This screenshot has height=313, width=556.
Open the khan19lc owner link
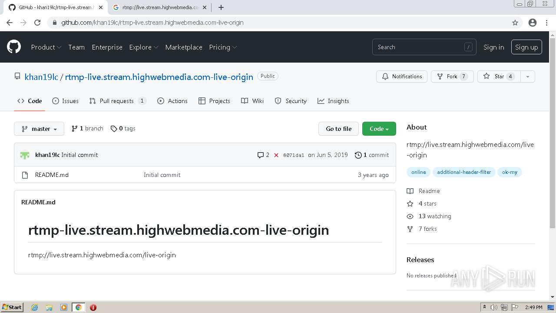pyautogui.click(x=41, y=77)
